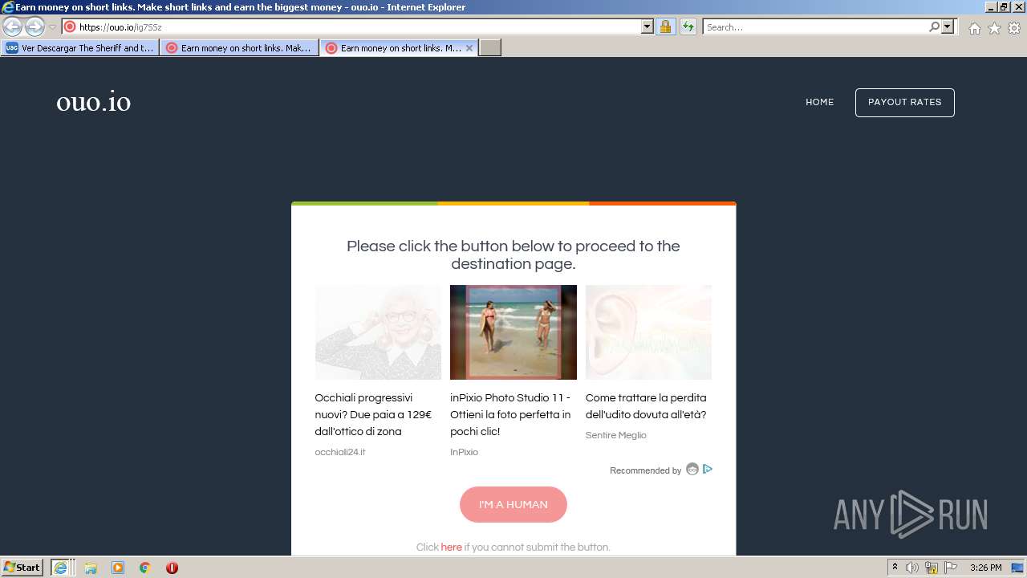Click the ouo.io address bar URL
Screen dimensions: 1027x578
coord(120,27)
